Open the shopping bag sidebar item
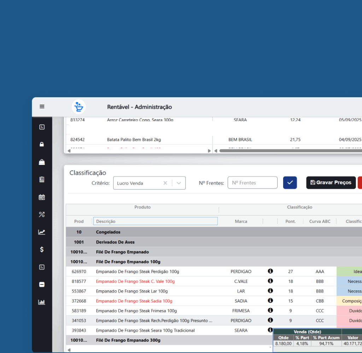362x353 pixels. pos(42,162)
